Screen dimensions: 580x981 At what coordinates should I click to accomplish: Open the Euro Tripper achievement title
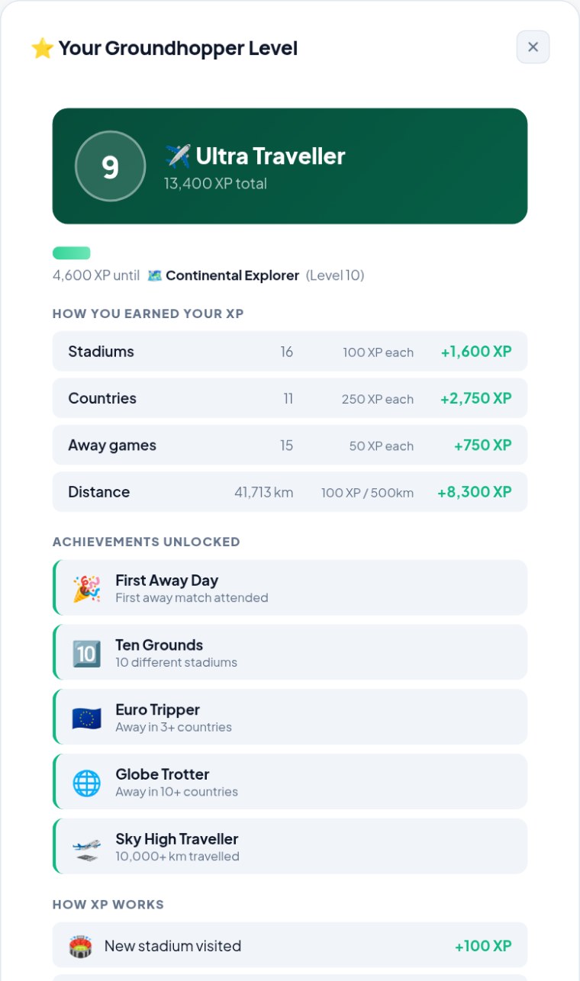coord(158,710)
